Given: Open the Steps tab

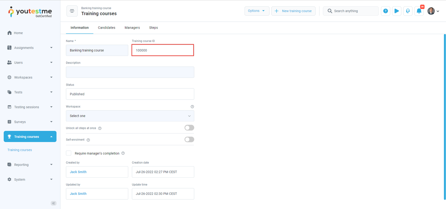Looking at the screenshot, I should (153, 28).
